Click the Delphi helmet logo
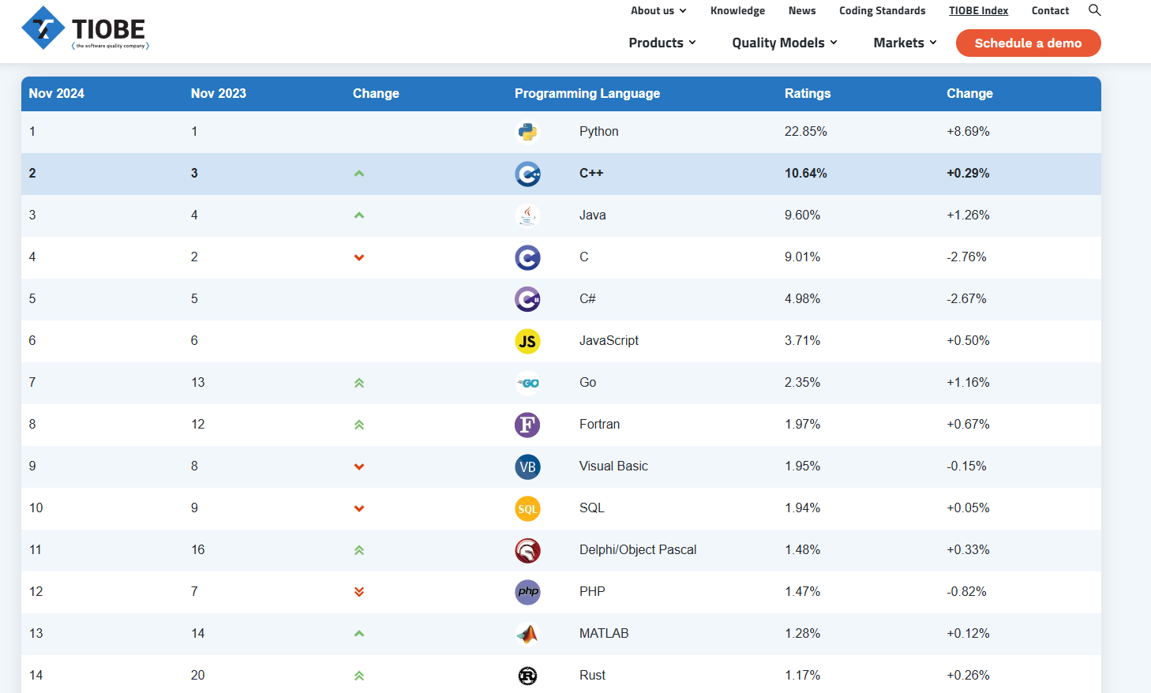This screenshot has height=693, width=1151. point(527,550)
